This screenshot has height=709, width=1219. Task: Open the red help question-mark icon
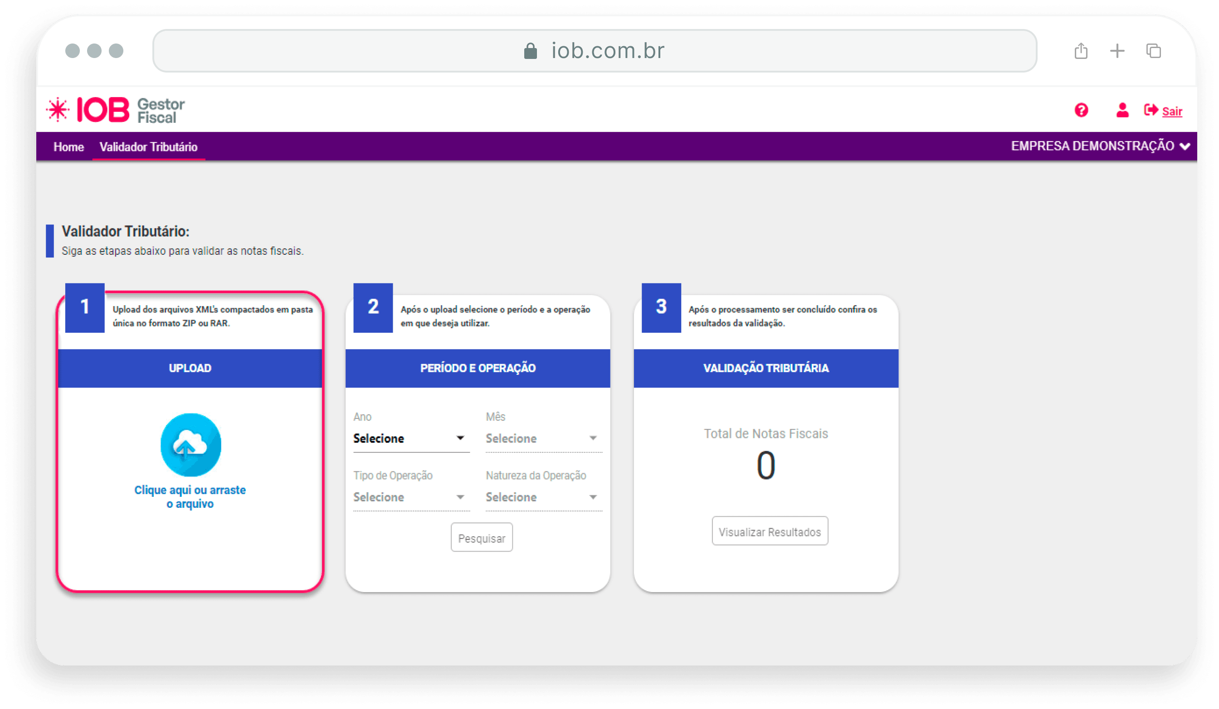[1081, 110]
